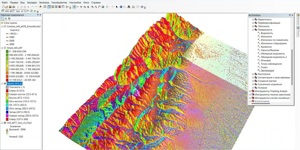Select the Pan hand tool
Image resolution: width=300 pixels, height=150 pixels.
[x=100, y=7]
